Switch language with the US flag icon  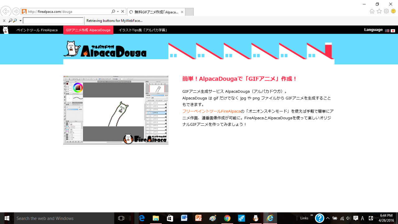[x=387, y=30]
